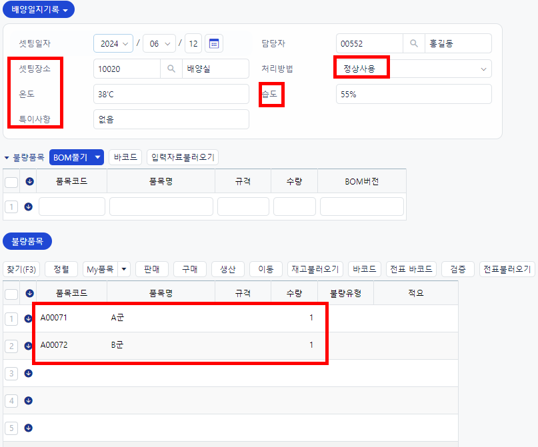Viewport: 538px width, 447px height.
Task: Click the day field showing 12
Action: pos(193,43)
